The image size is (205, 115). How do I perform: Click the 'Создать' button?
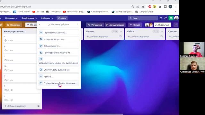point(62,18)
